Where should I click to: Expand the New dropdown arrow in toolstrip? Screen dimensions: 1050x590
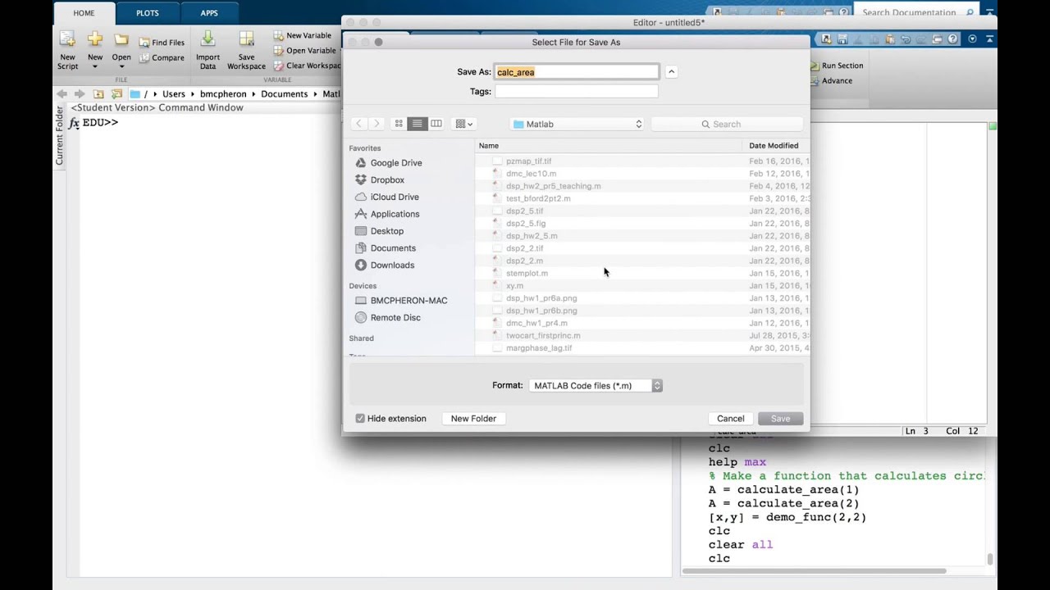pyautogui.click(x=95, y=67)
